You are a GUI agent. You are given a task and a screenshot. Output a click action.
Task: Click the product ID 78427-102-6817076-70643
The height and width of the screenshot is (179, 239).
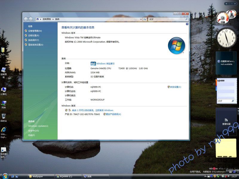pyautogui.click(x=86, y=114)
